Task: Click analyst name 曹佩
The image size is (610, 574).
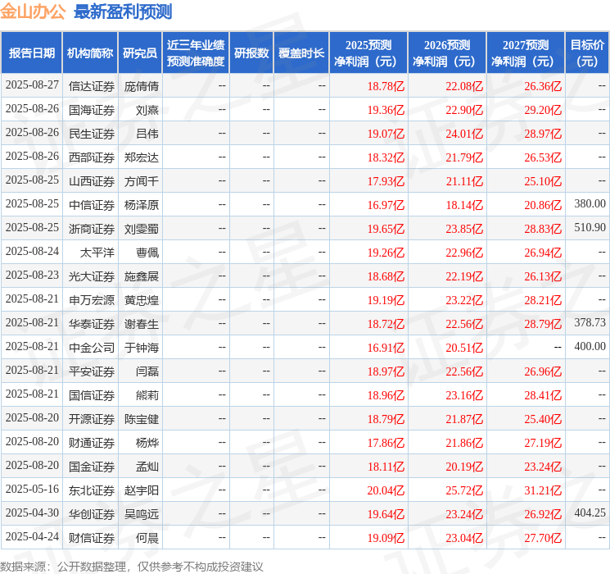Action: [x=147, y=253]
